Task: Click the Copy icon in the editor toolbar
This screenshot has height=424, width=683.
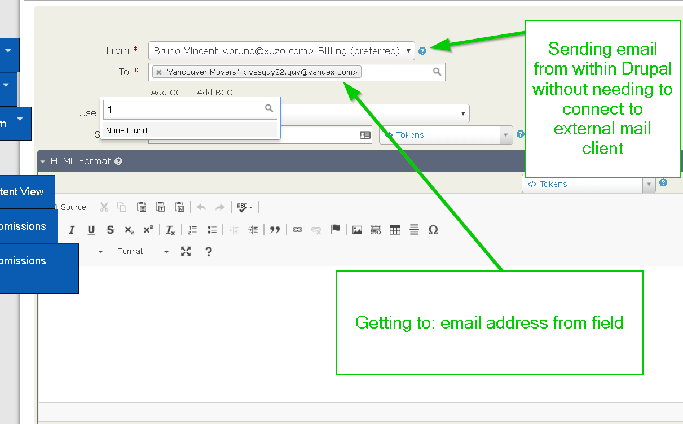Action: click(x=122, y=207)
